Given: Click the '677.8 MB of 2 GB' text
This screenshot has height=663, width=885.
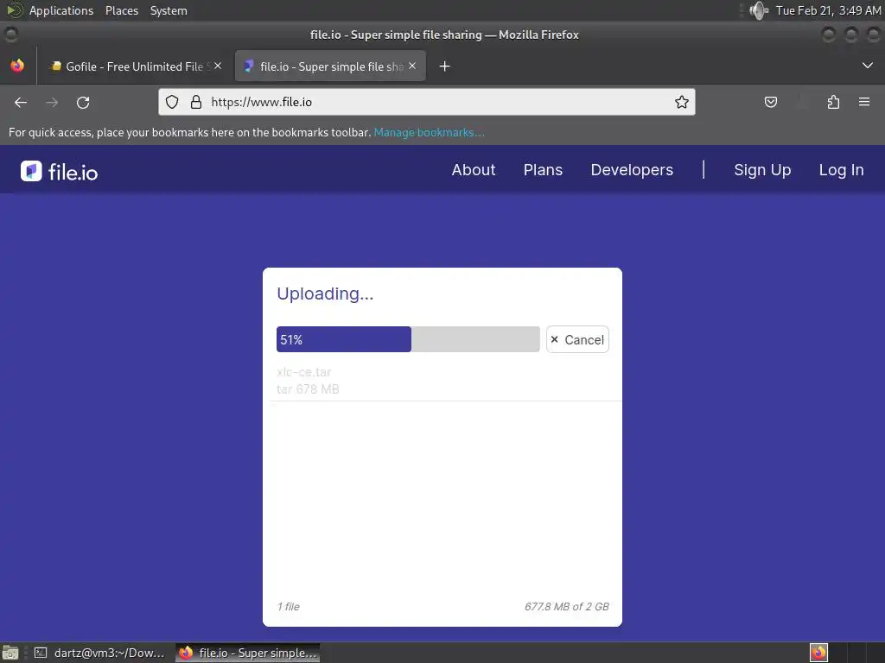Looking at the screenshot, I should coord(567,607).
